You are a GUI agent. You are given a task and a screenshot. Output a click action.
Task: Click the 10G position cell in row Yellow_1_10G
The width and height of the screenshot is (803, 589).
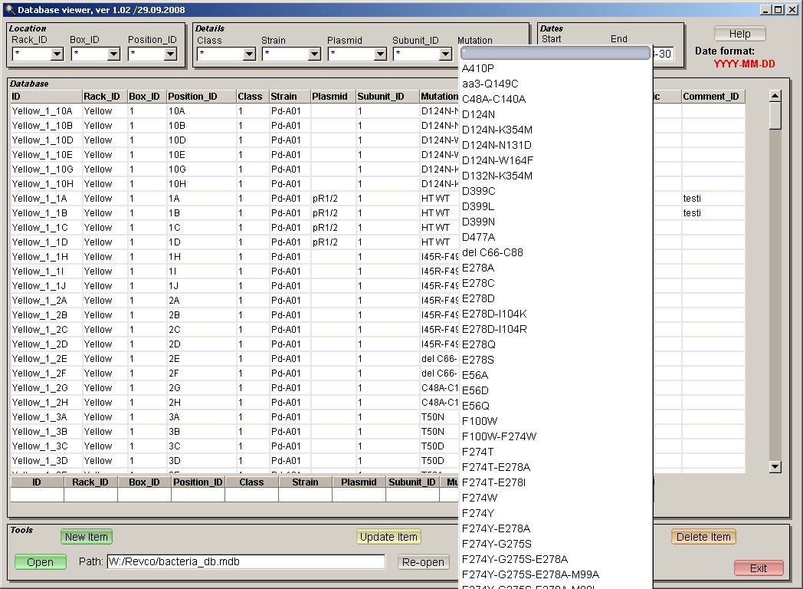pos(202,169)
